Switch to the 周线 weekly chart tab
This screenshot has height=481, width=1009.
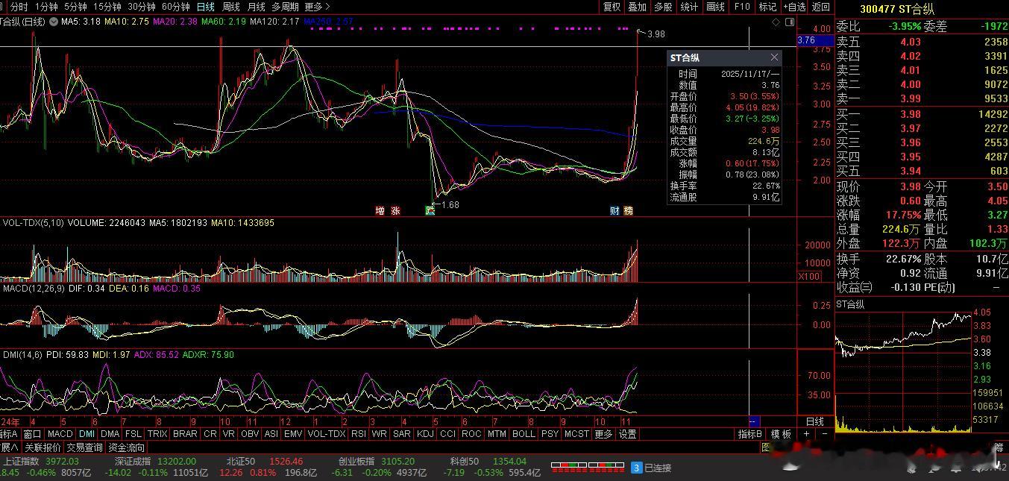click(x=231, y=7)
